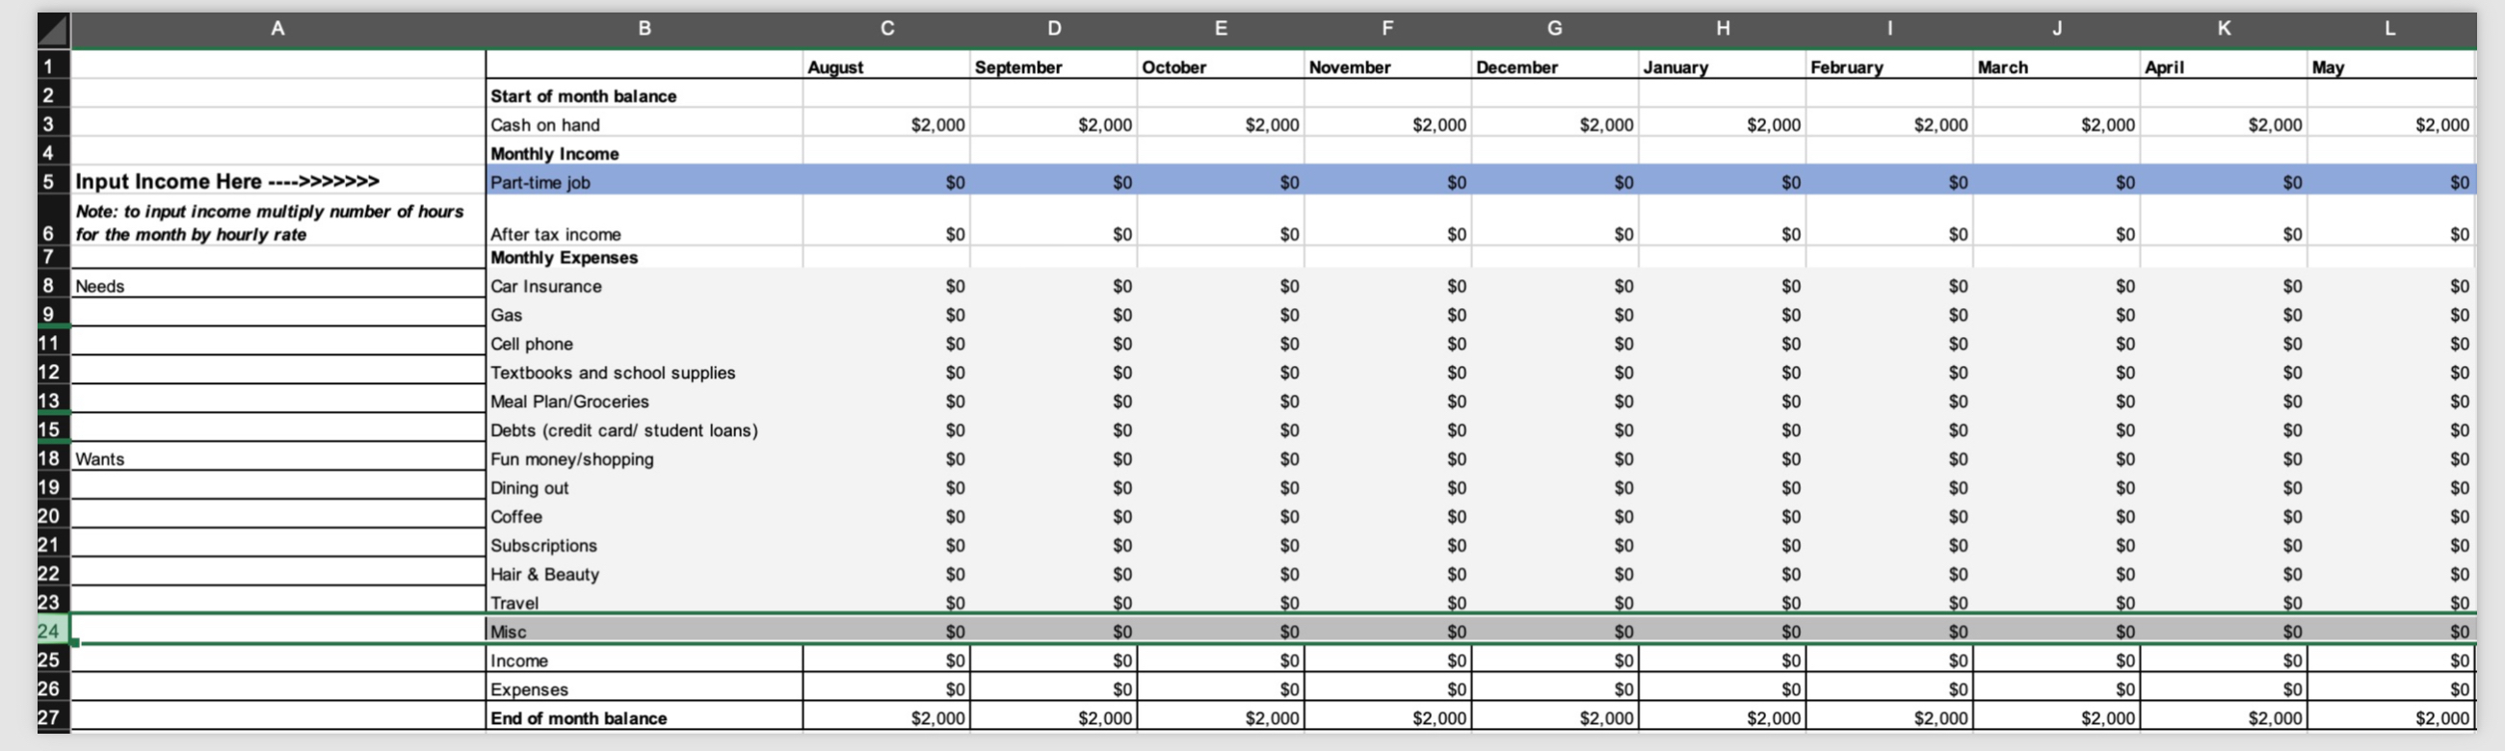Screen dimensions: 2505x751
Task: Select the 'Cell phone' expense cell
Action: click(x=644, y=343)
